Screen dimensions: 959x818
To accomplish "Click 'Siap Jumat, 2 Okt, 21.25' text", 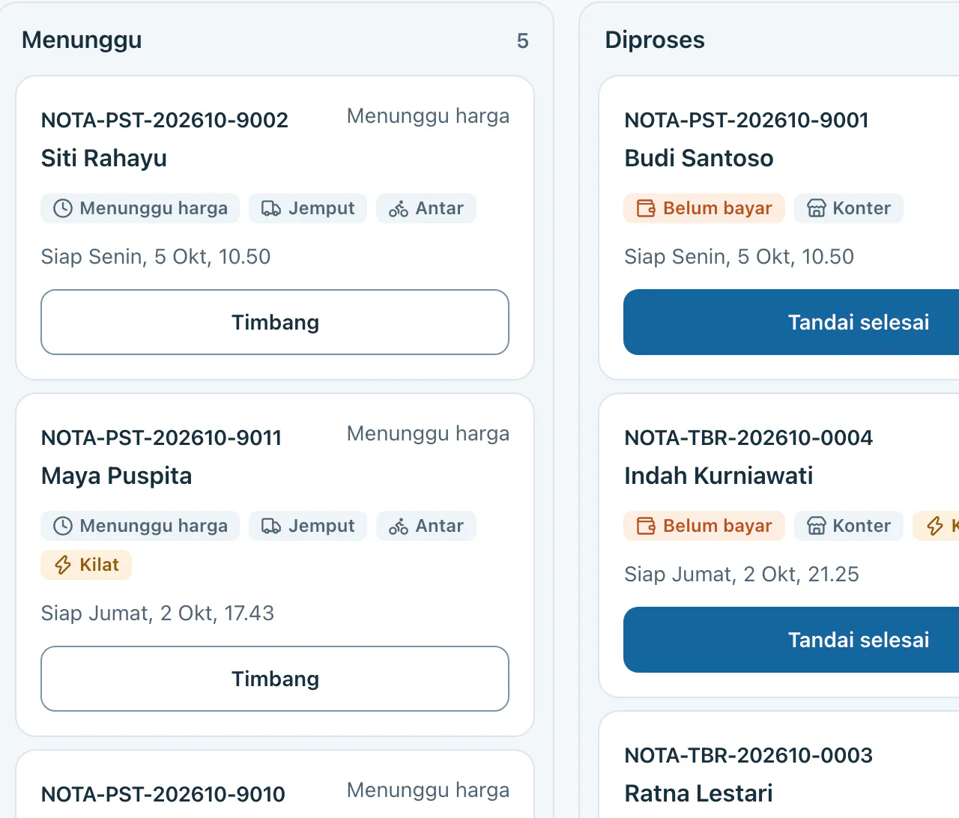I will [742, 575].
